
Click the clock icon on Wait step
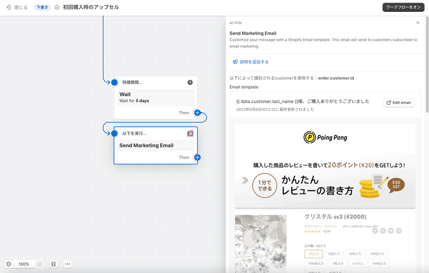190,83
